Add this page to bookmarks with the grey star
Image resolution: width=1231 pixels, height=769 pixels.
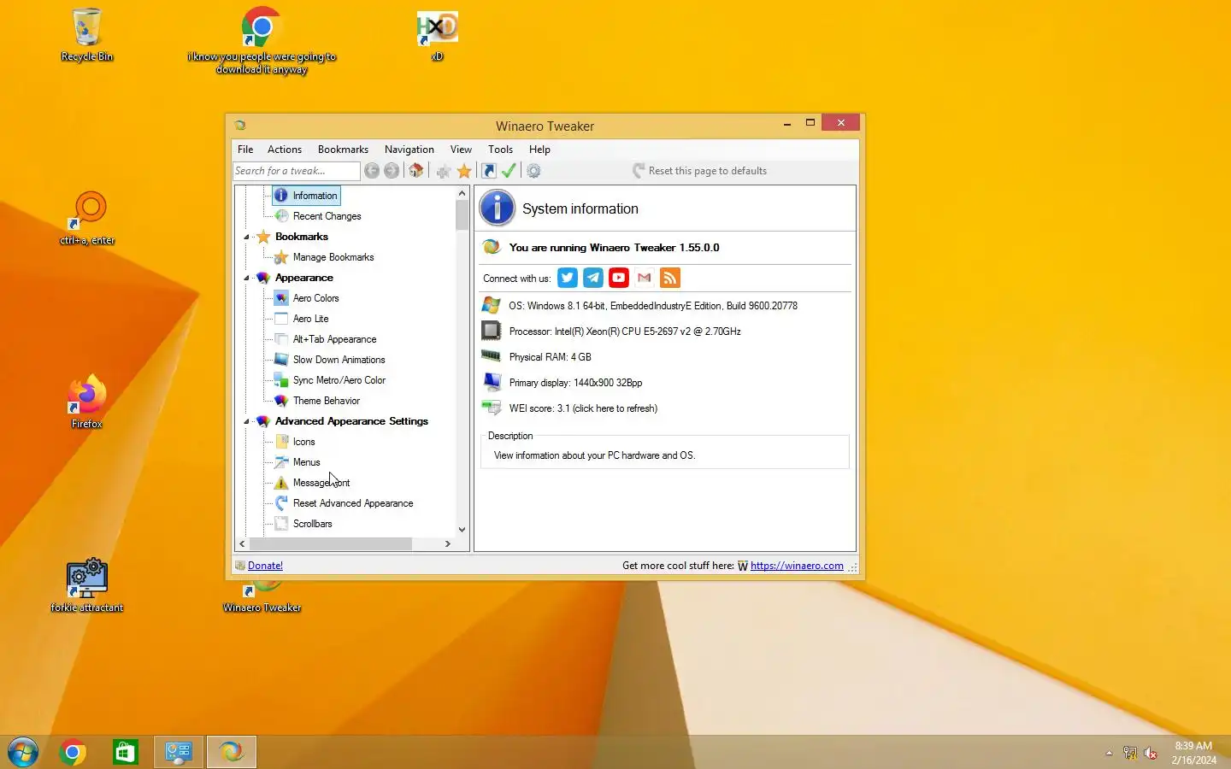(x=443, y=171)
